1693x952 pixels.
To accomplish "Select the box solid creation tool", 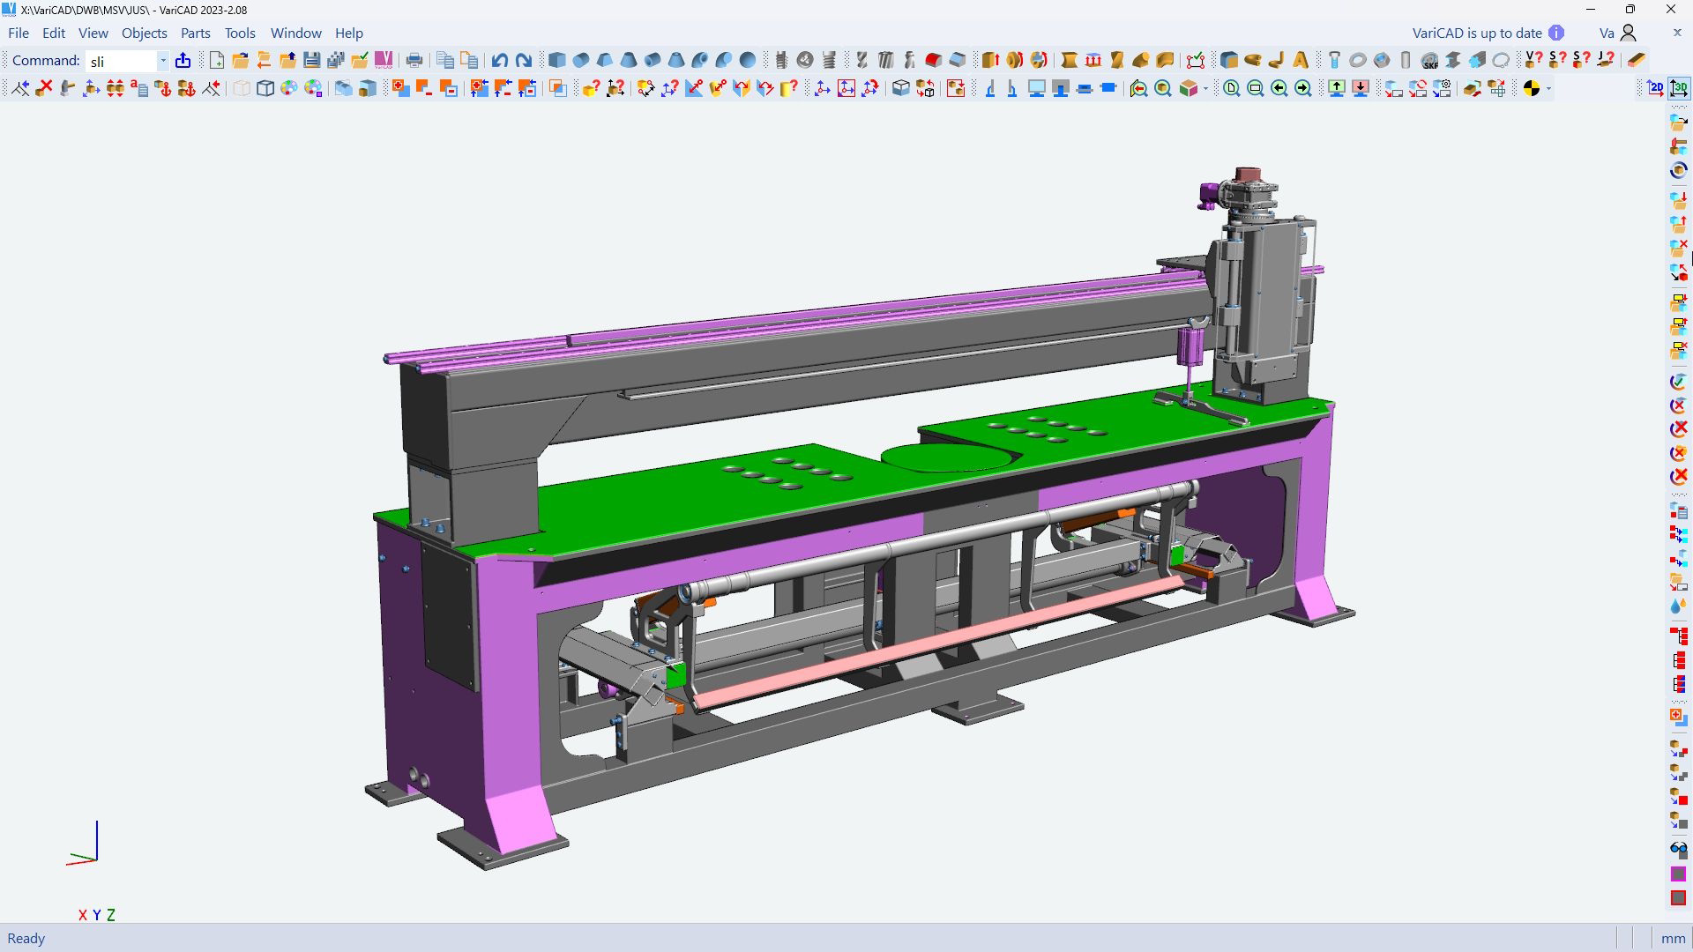I will coord(558,61).
